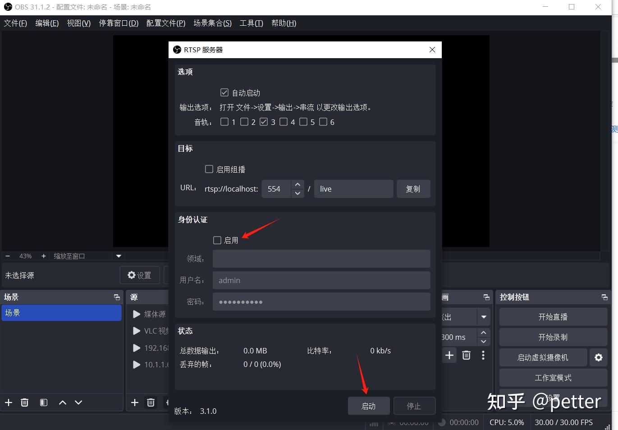Open the 场景集合 menu
This screenshot has height=430, width=618.
[x=212, y=23]
